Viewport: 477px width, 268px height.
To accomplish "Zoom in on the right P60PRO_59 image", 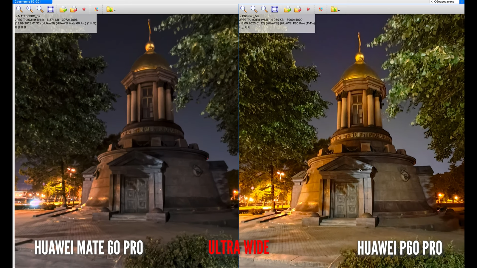I will pos(254,9).
